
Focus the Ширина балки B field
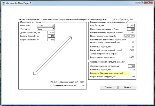coord(51,40)
